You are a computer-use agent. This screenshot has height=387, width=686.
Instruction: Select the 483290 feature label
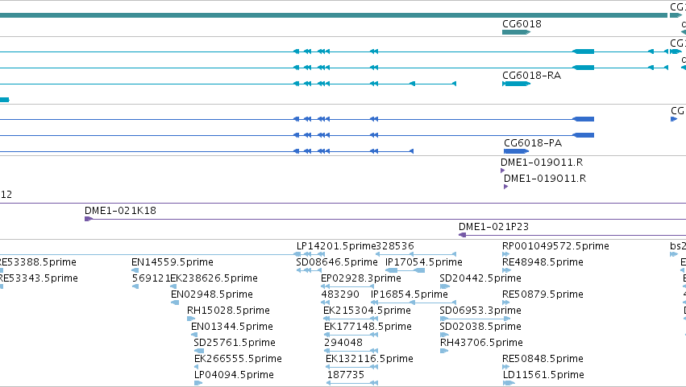coord(340,294)
